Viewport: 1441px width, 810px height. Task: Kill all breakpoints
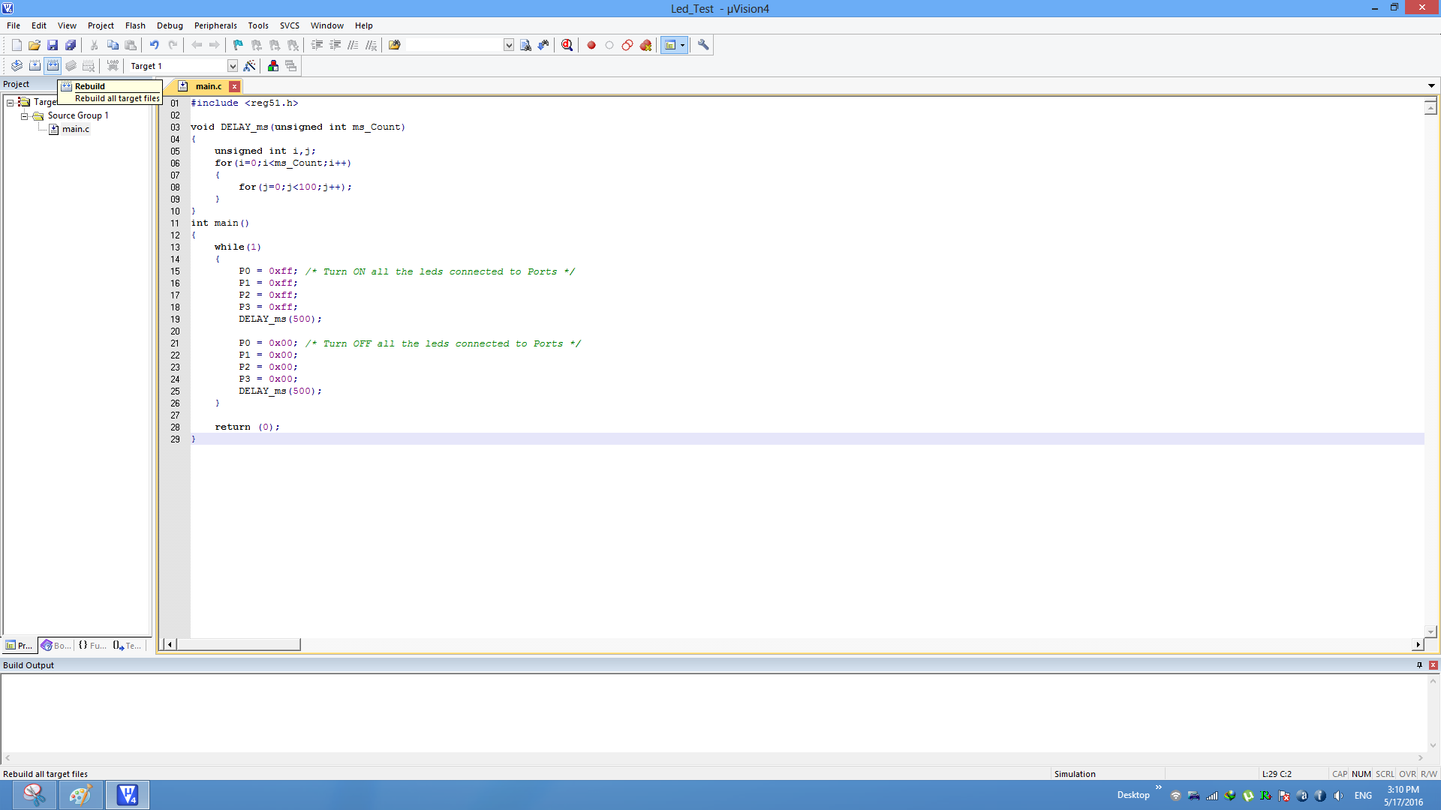click(645, 45)
